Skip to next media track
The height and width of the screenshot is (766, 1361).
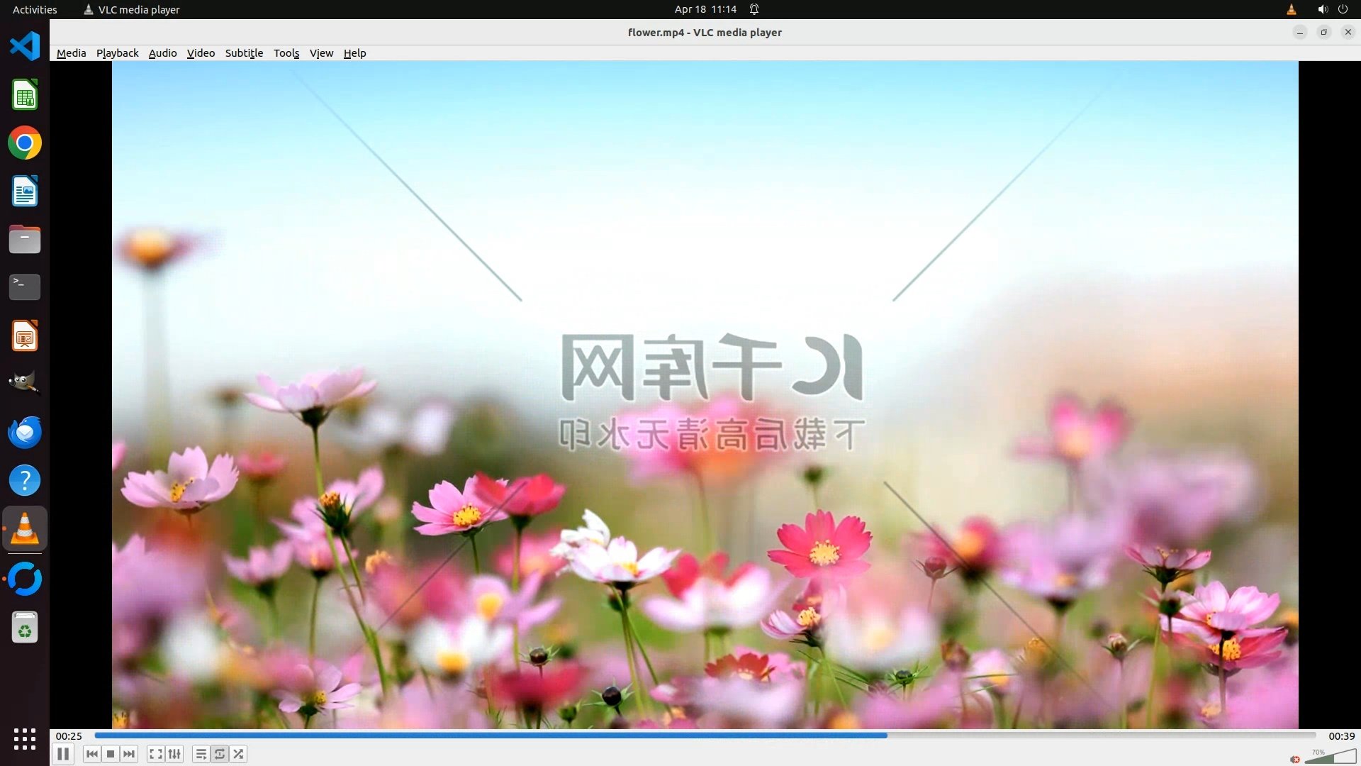pyautogui.click(x=129, y=754)
